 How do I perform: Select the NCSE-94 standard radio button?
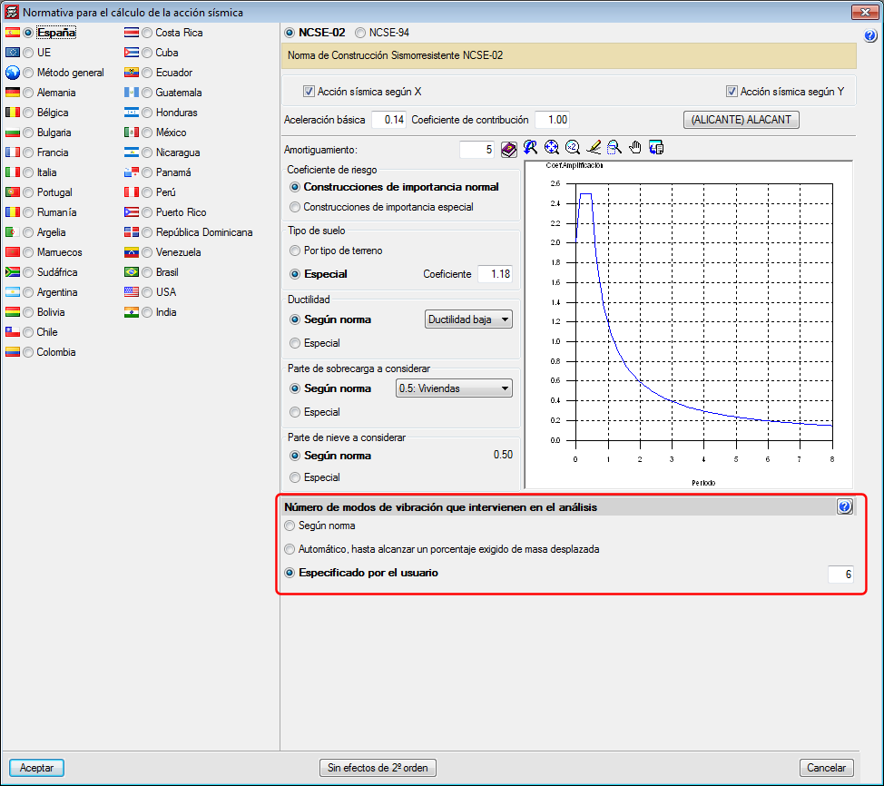pyautogui.click(x=359, y=33)
